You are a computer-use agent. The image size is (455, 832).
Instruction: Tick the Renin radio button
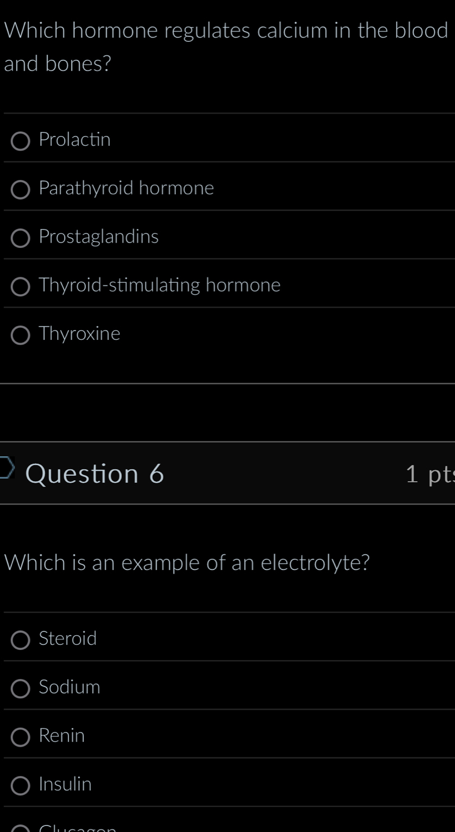pyautogui.click(x=21, y=736)
